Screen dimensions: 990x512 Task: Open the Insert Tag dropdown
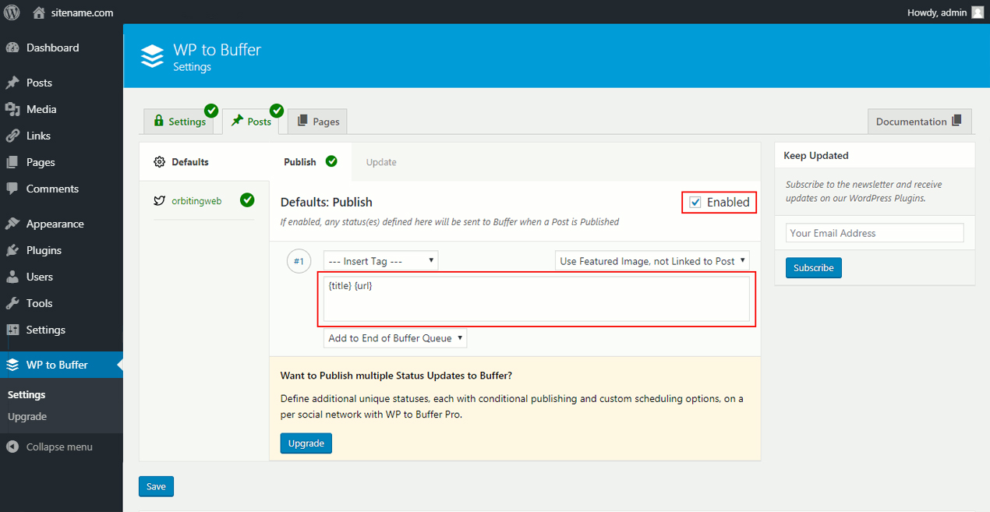(x=381, y=261)
